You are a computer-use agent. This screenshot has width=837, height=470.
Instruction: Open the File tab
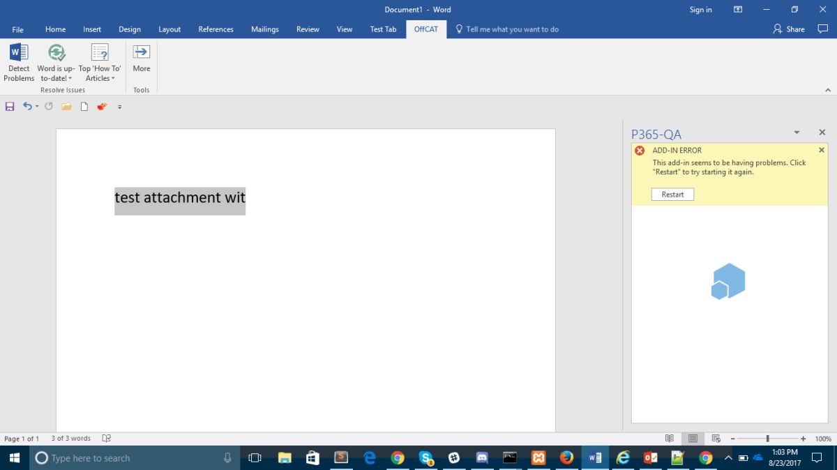18,29
